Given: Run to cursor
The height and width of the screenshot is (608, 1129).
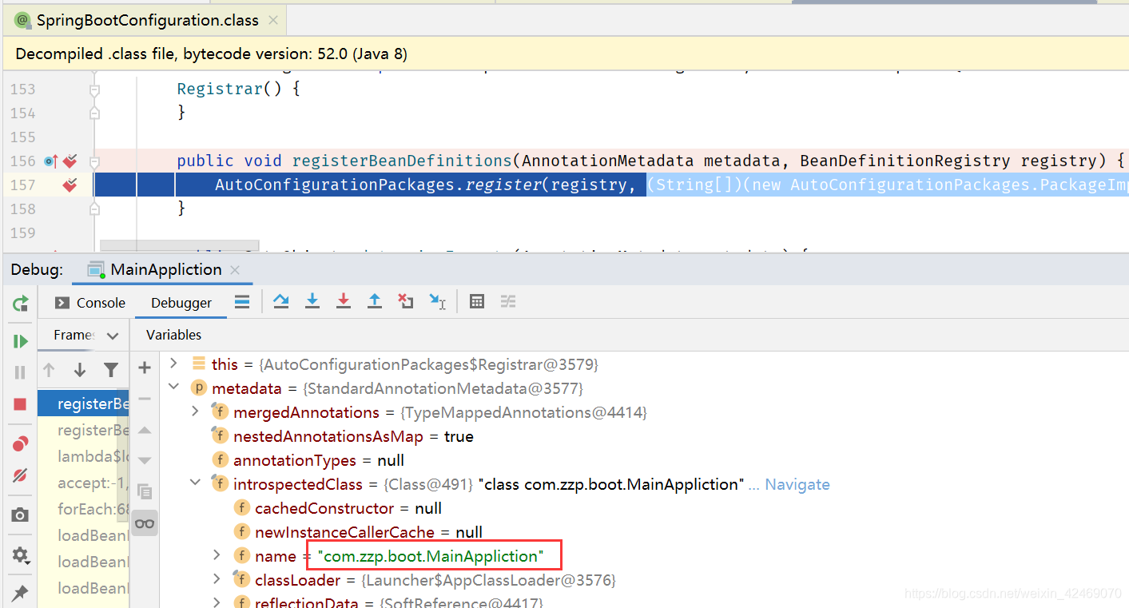Looking at the screenshot, I should [x=437, y=301].
